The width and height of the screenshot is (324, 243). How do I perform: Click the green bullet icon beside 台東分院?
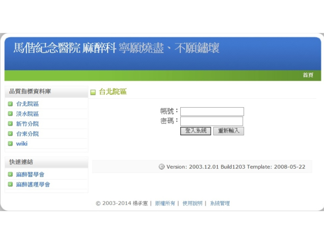click(x=10, y=133)
